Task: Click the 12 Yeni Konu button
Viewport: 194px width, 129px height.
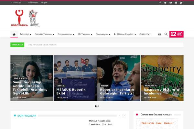Action: click(177, 34)
